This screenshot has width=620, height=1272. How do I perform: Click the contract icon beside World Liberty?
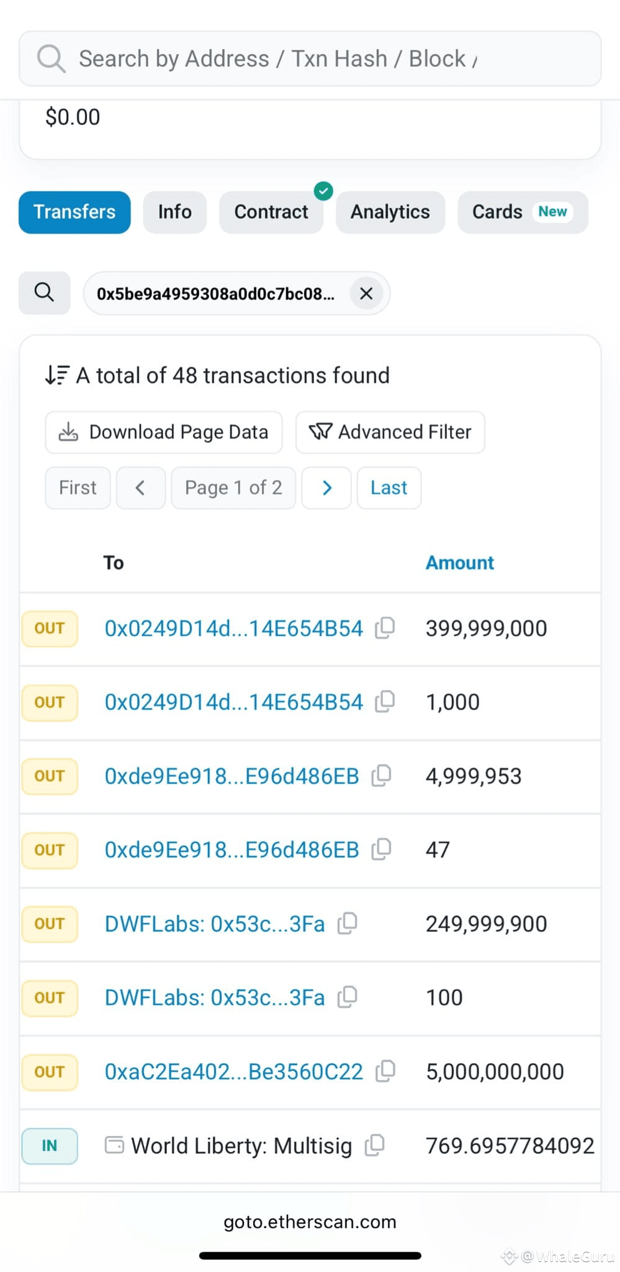114,1145
